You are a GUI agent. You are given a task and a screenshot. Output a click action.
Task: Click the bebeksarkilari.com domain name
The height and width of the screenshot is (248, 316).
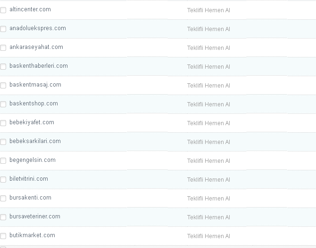point(35,141)
